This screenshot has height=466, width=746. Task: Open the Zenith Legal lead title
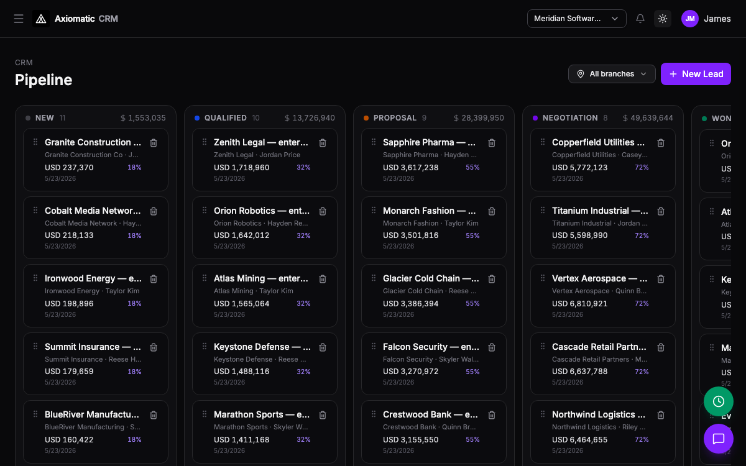[262, 142]
